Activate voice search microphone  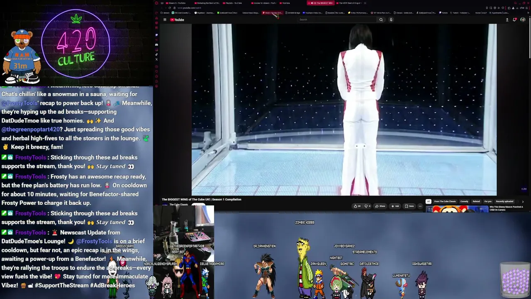tap(391, 20)
